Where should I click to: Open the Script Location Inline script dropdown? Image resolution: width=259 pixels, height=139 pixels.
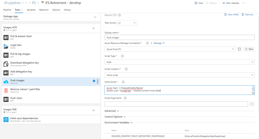[x=179, y=75]
